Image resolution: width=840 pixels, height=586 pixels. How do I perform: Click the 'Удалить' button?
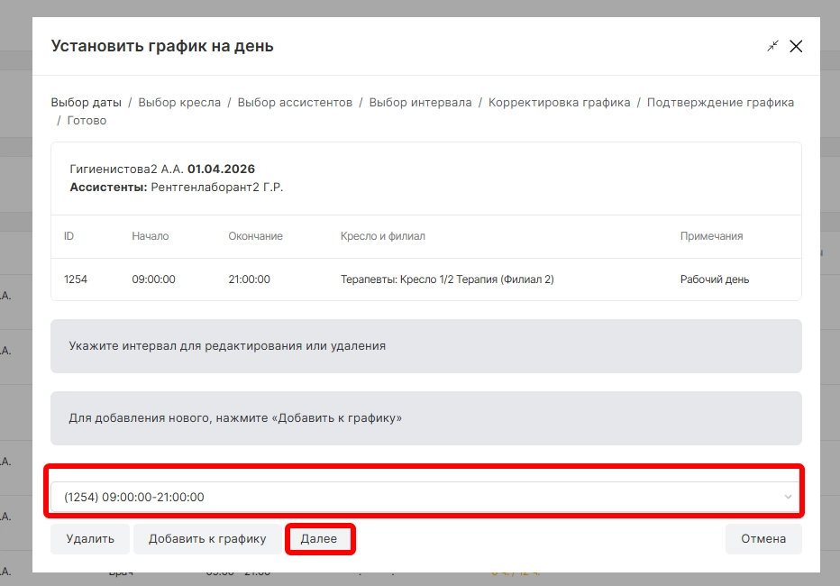tap(90, 539)
